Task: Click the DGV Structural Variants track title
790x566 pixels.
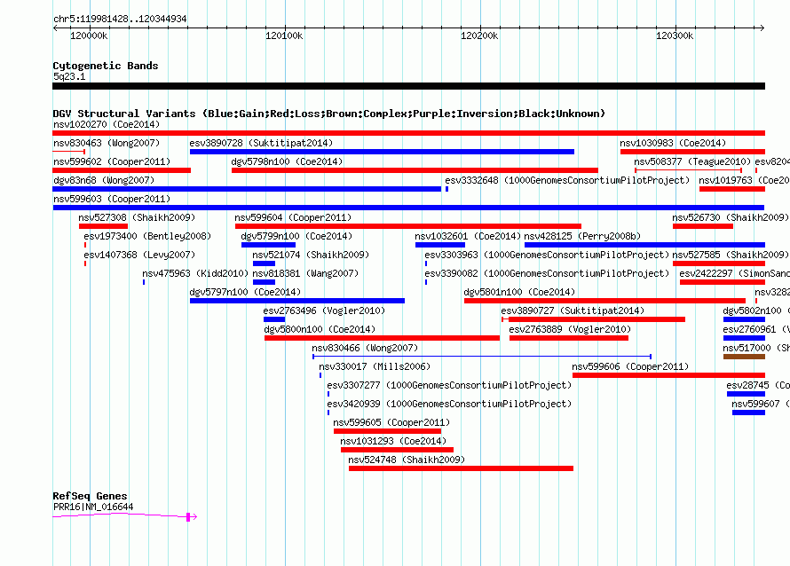Action: (329, 114)
